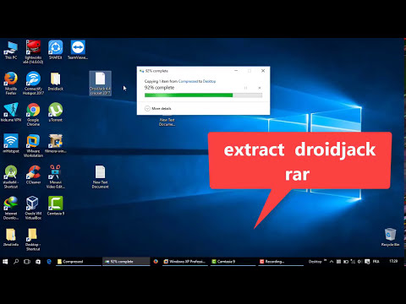Viewport: 406px width, 304px height.
Task: Open Oracle VM VirtualBox shortcut
Action: 33,208
